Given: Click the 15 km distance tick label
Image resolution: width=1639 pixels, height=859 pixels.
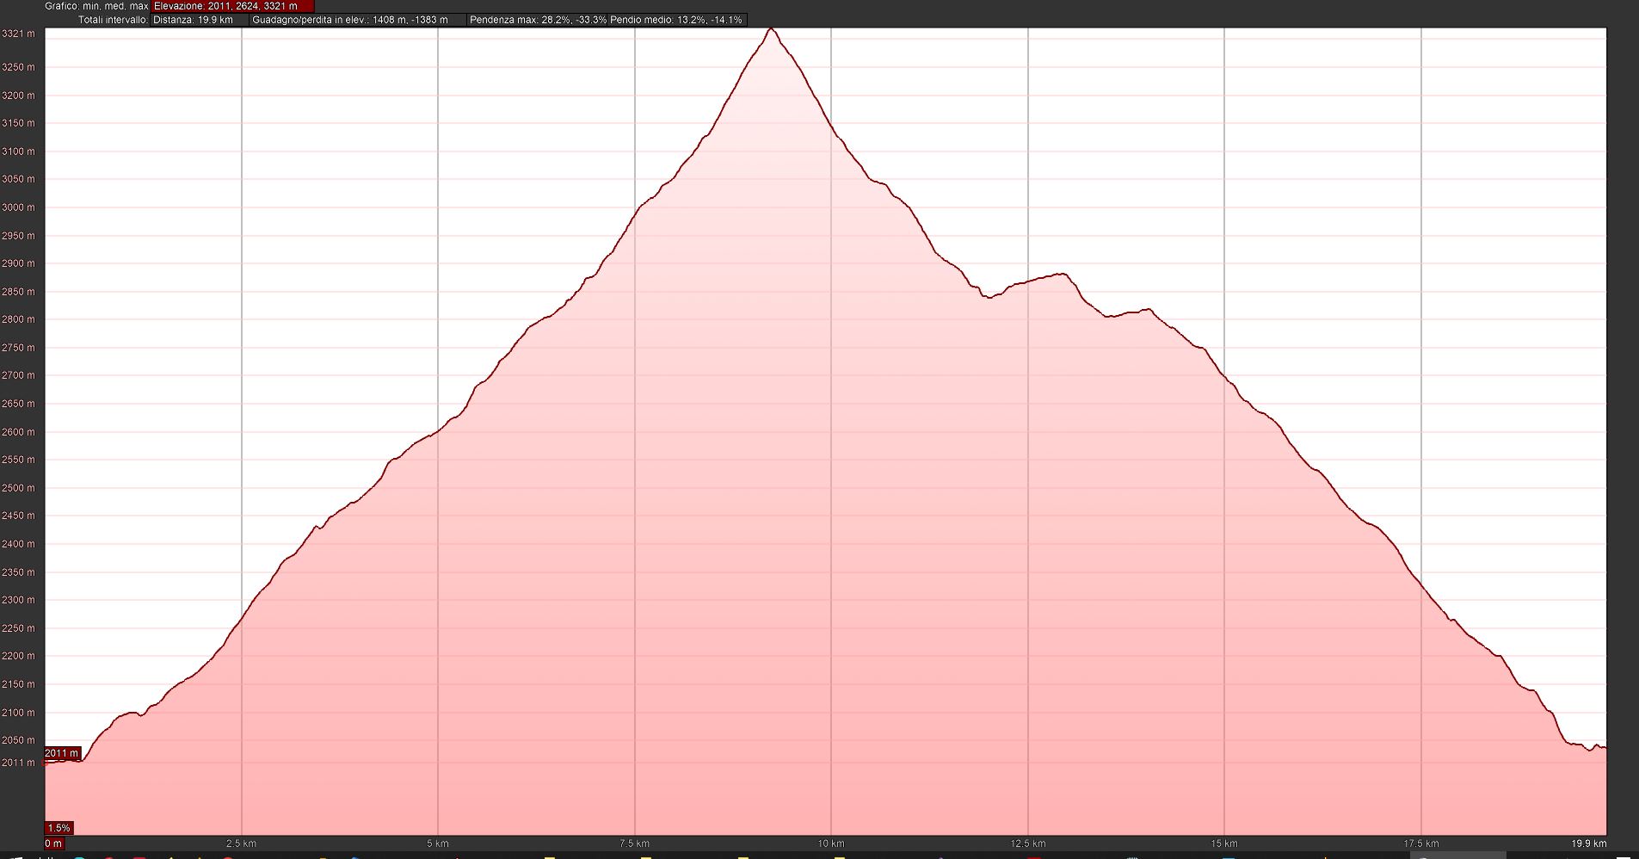Looking at the screenshot, I should 1224,844.
